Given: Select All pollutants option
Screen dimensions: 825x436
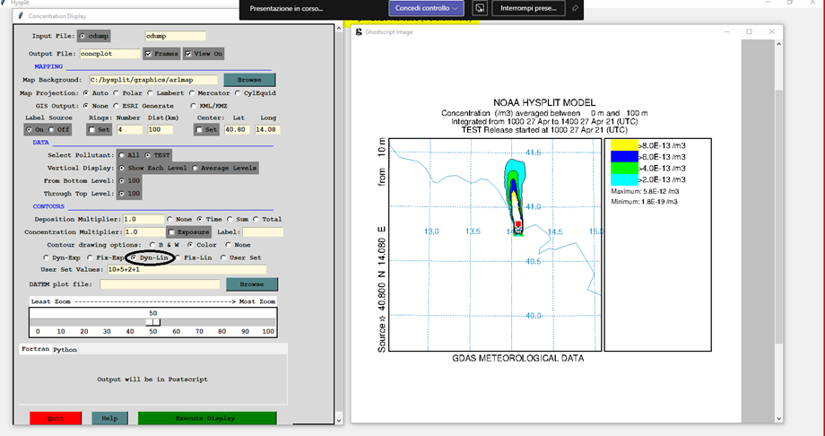Looking at the screenshot, I should click(122, 155).
